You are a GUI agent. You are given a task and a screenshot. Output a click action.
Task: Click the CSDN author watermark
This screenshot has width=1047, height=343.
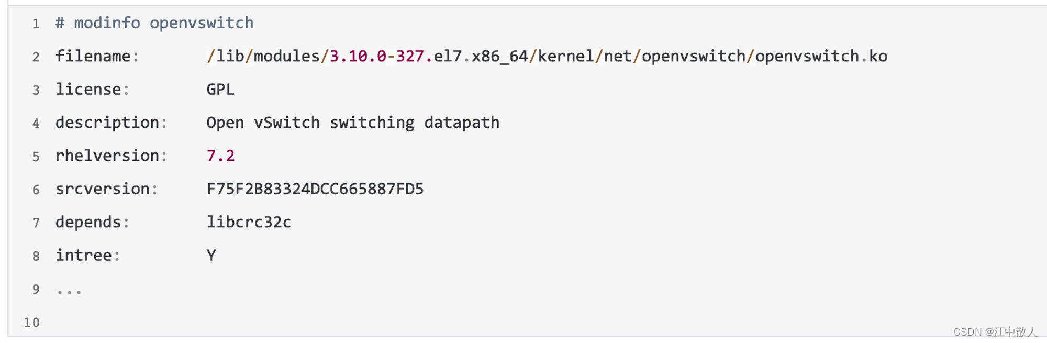995,332
